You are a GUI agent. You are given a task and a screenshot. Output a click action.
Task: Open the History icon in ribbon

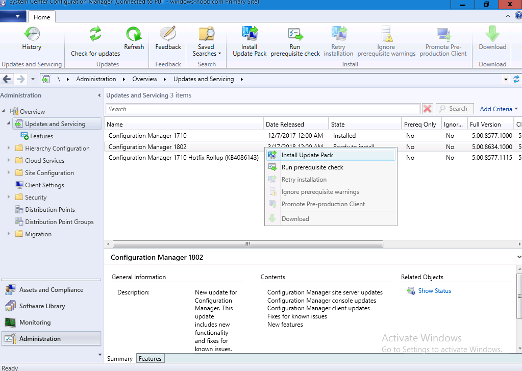[32, 34]
